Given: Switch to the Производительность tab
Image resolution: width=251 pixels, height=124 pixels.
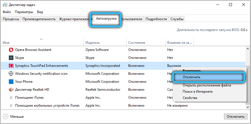Looking at the screenshot, I should click(x=39, y=19).
